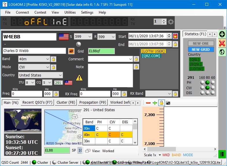The image size is (227, 166).
Task: Open the Contest menu
Action: [x=40, y=12]
